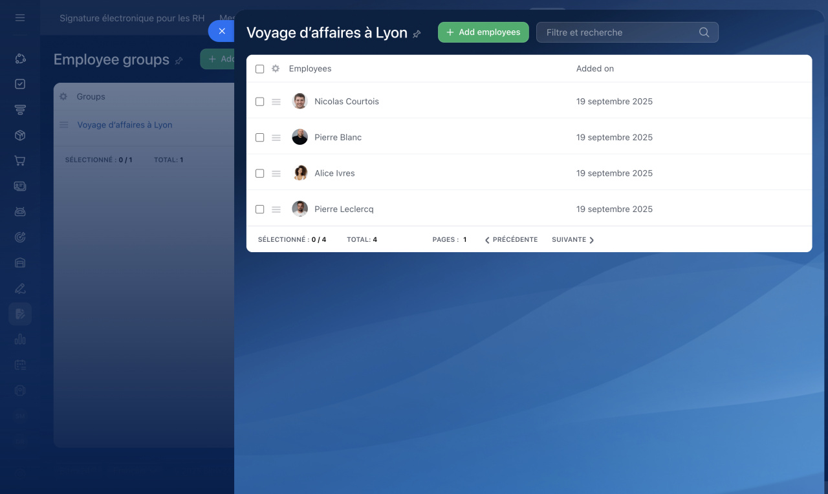The width and height of the screenshot is (828, 494).
Task: Open the Tasks checkmark icon in the sidebar
Action: click(20, 84)
